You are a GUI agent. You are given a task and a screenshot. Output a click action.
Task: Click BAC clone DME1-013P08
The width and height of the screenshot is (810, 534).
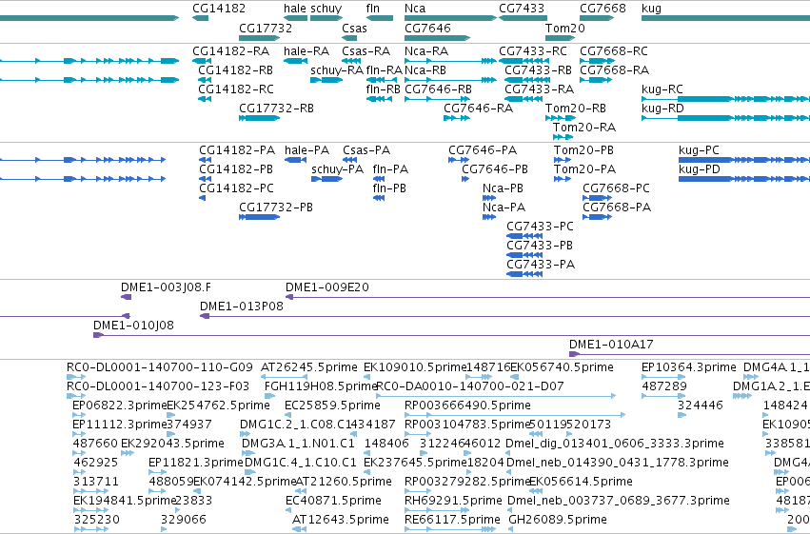click(242, 307)
